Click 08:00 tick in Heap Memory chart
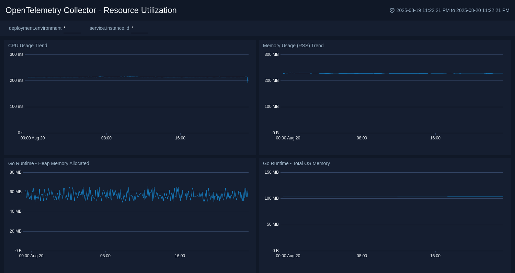Screen dimensions: 515x273 (105, 256)
